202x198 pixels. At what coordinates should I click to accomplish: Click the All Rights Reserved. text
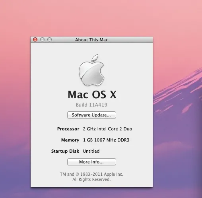(x=91, y=179)
